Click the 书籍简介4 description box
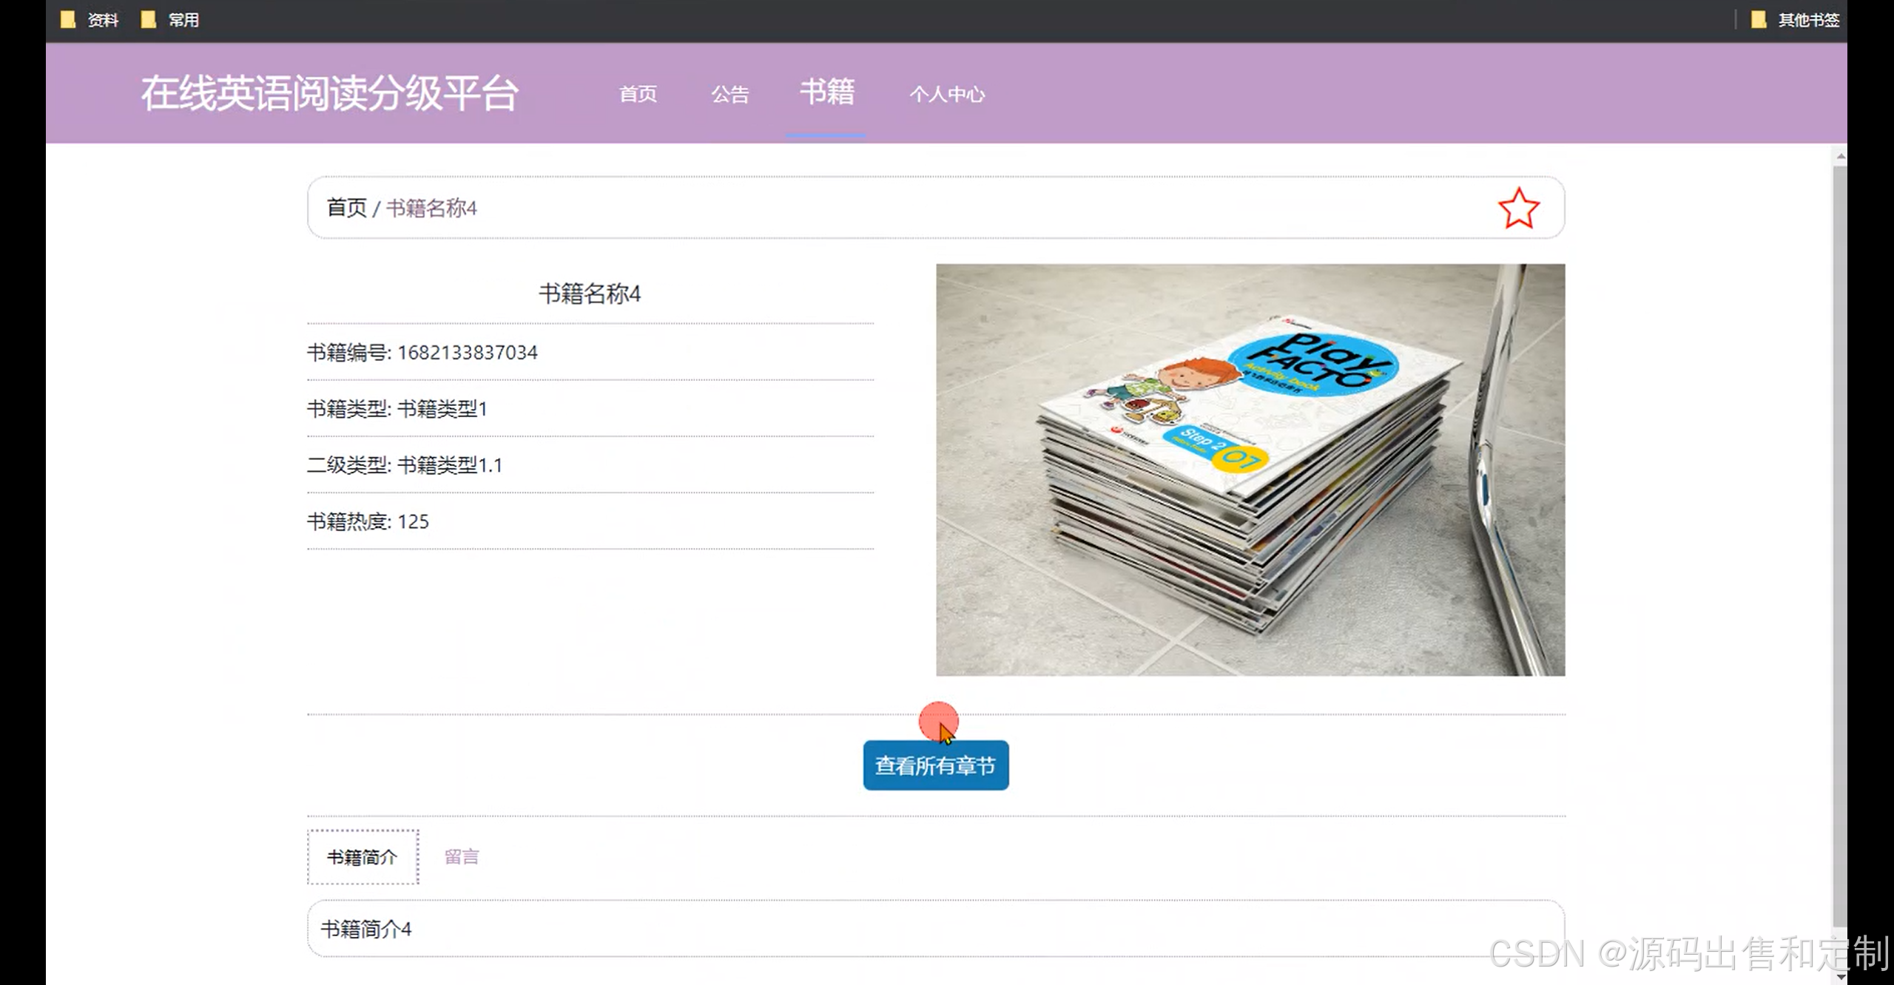The height and width of the screenshot is (985, 1894). [x=935, y=929]
